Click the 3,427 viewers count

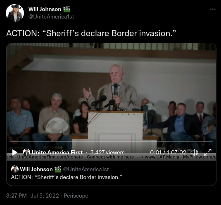pos(107,152)
